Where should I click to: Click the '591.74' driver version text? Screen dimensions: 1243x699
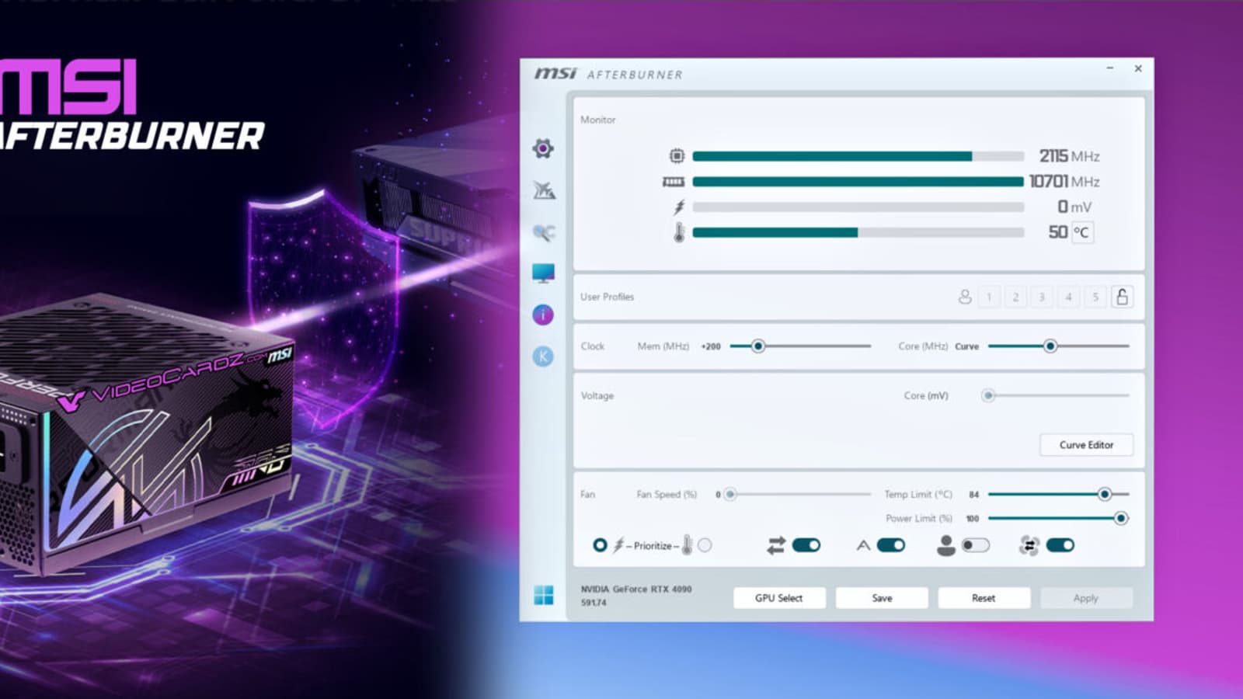(594, 602)
